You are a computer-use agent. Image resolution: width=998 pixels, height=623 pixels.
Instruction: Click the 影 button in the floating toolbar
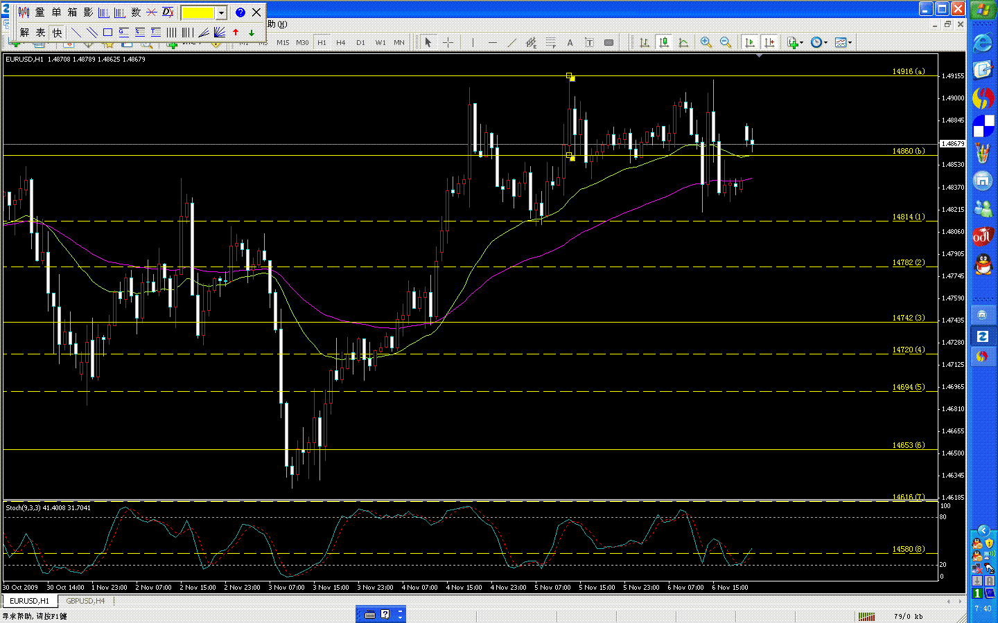88,12
